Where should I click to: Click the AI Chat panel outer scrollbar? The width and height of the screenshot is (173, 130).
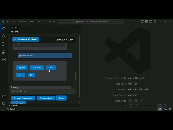80,66
